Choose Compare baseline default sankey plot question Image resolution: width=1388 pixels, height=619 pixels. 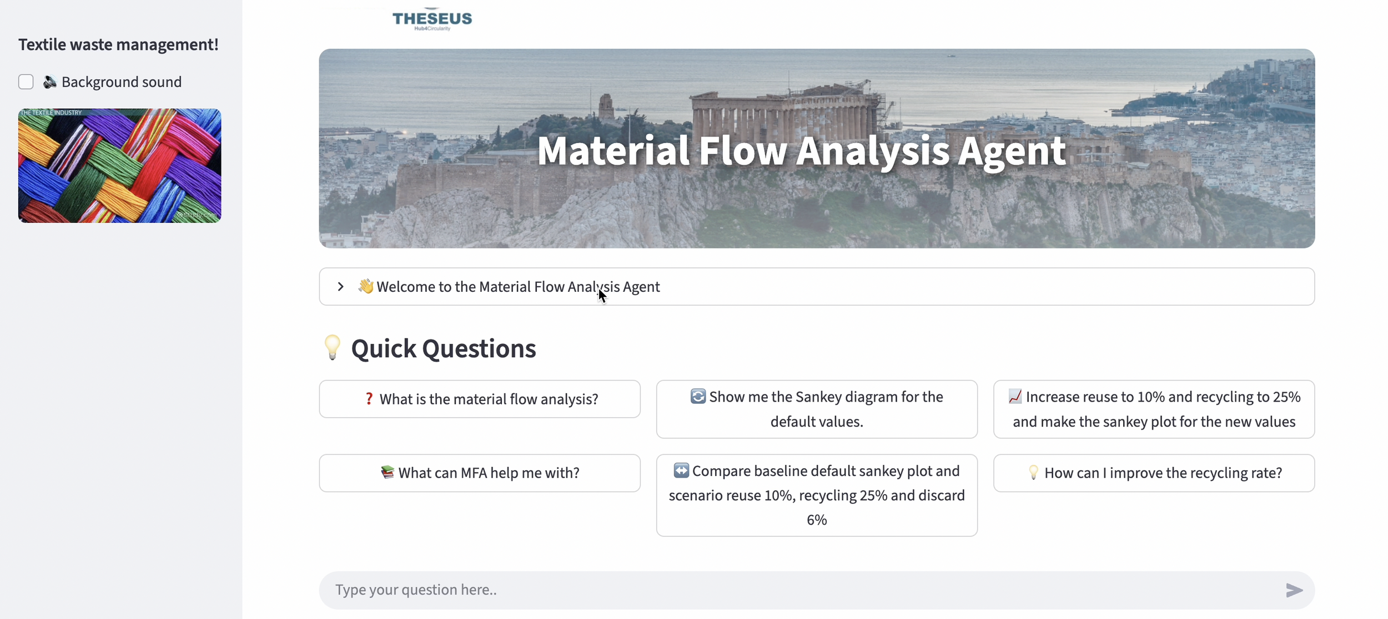817,495
